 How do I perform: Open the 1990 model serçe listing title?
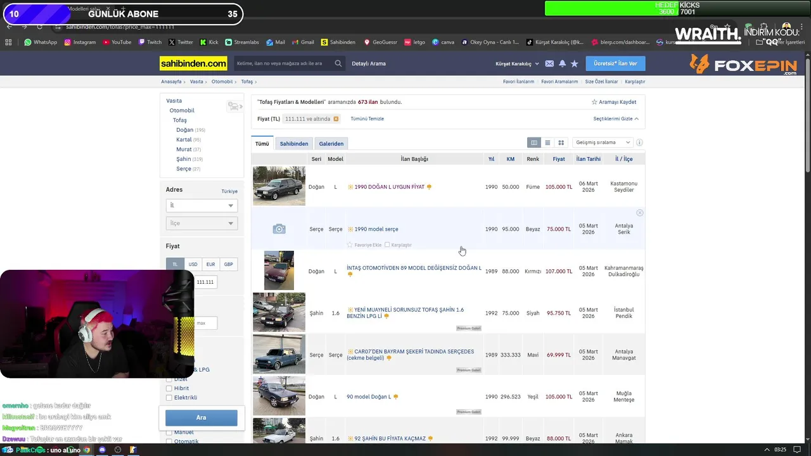(x=376, y=229)
